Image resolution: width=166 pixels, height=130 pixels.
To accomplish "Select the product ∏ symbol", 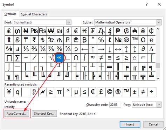I will pos(9,58).
